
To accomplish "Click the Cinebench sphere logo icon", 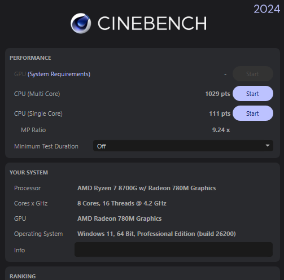I will [x=81, y=23].
